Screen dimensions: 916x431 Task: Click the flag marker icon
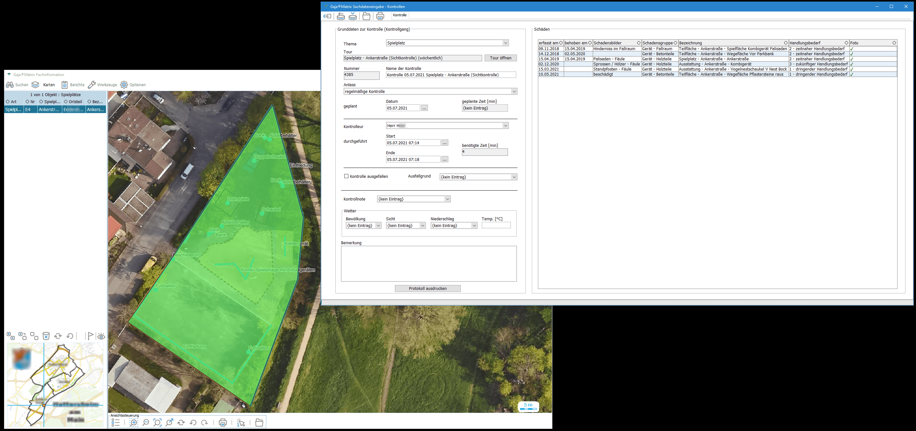pyautogui.click(x=90, y=336)
